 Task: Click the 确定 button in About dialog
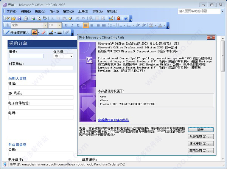click(x=201, y=130)
